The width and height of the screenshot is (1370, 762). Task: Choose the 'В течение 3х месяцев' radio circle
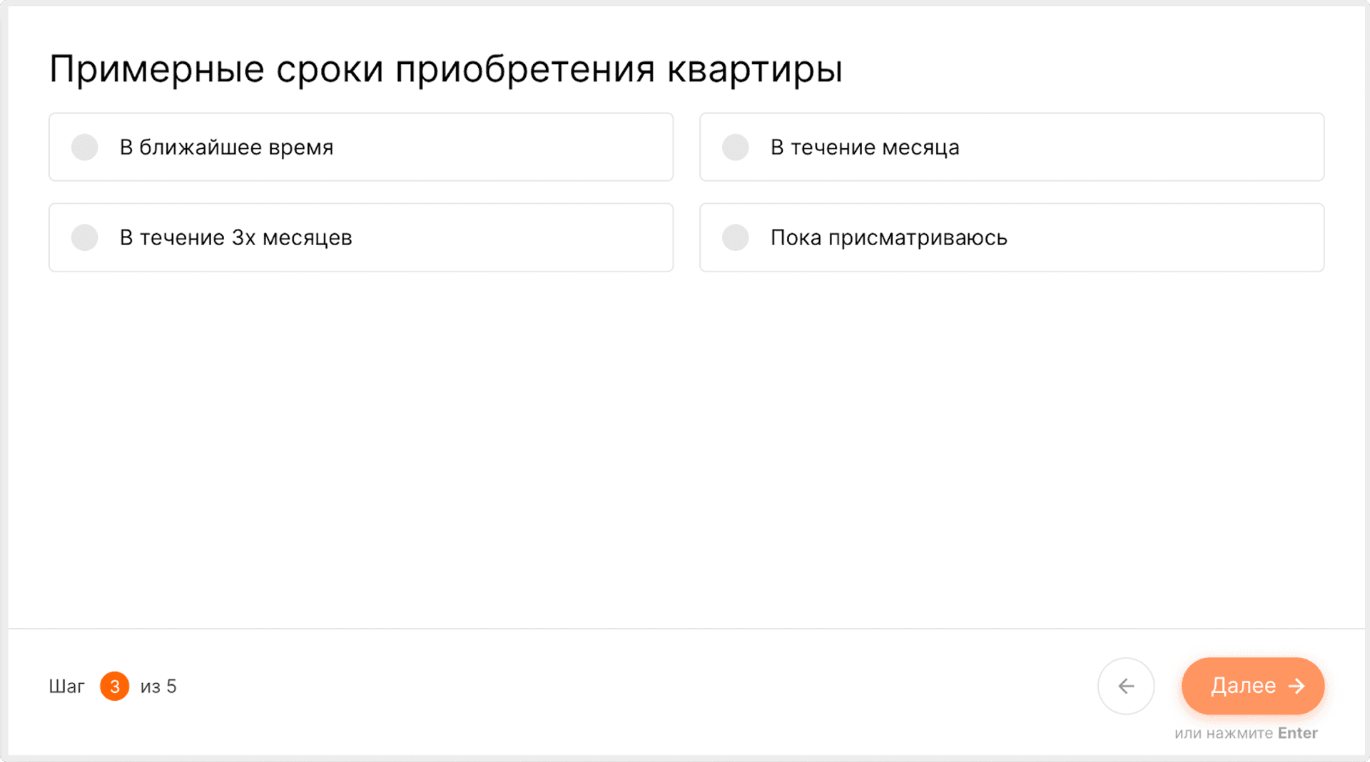(84, 237)
